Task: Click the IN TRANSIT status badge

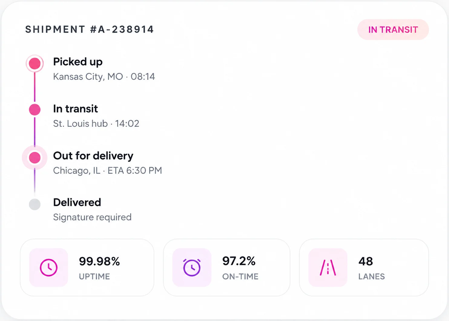Action: coord(393,30)
